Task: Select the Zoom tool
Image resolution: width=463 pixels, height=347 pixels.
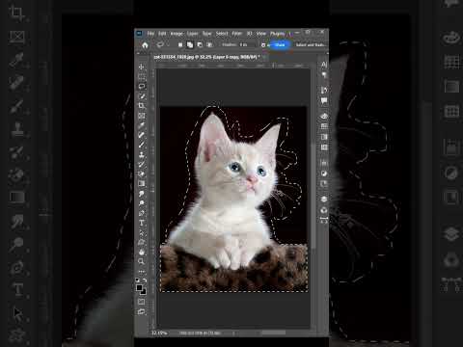Action: pos(142,261)
